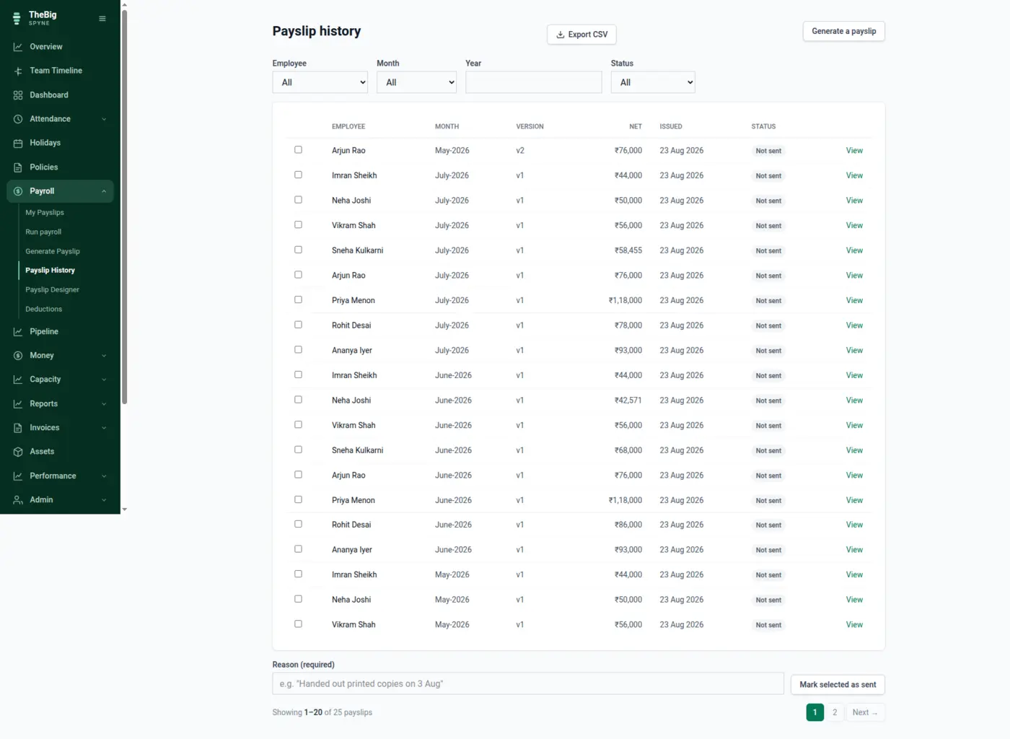Click the Money coin icon
Screen dimensions: 1010x739
(18, 356)
